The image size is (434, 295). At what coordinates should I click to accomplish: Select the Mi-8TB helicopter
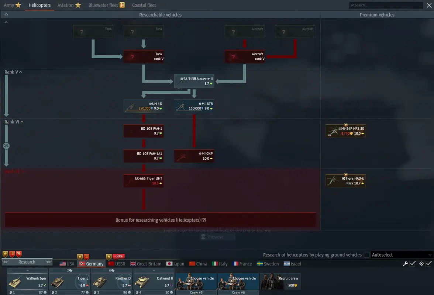(x=194, y=106)
